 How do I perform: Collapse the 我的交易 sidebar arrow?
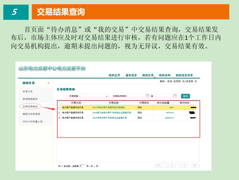[48, 83]
